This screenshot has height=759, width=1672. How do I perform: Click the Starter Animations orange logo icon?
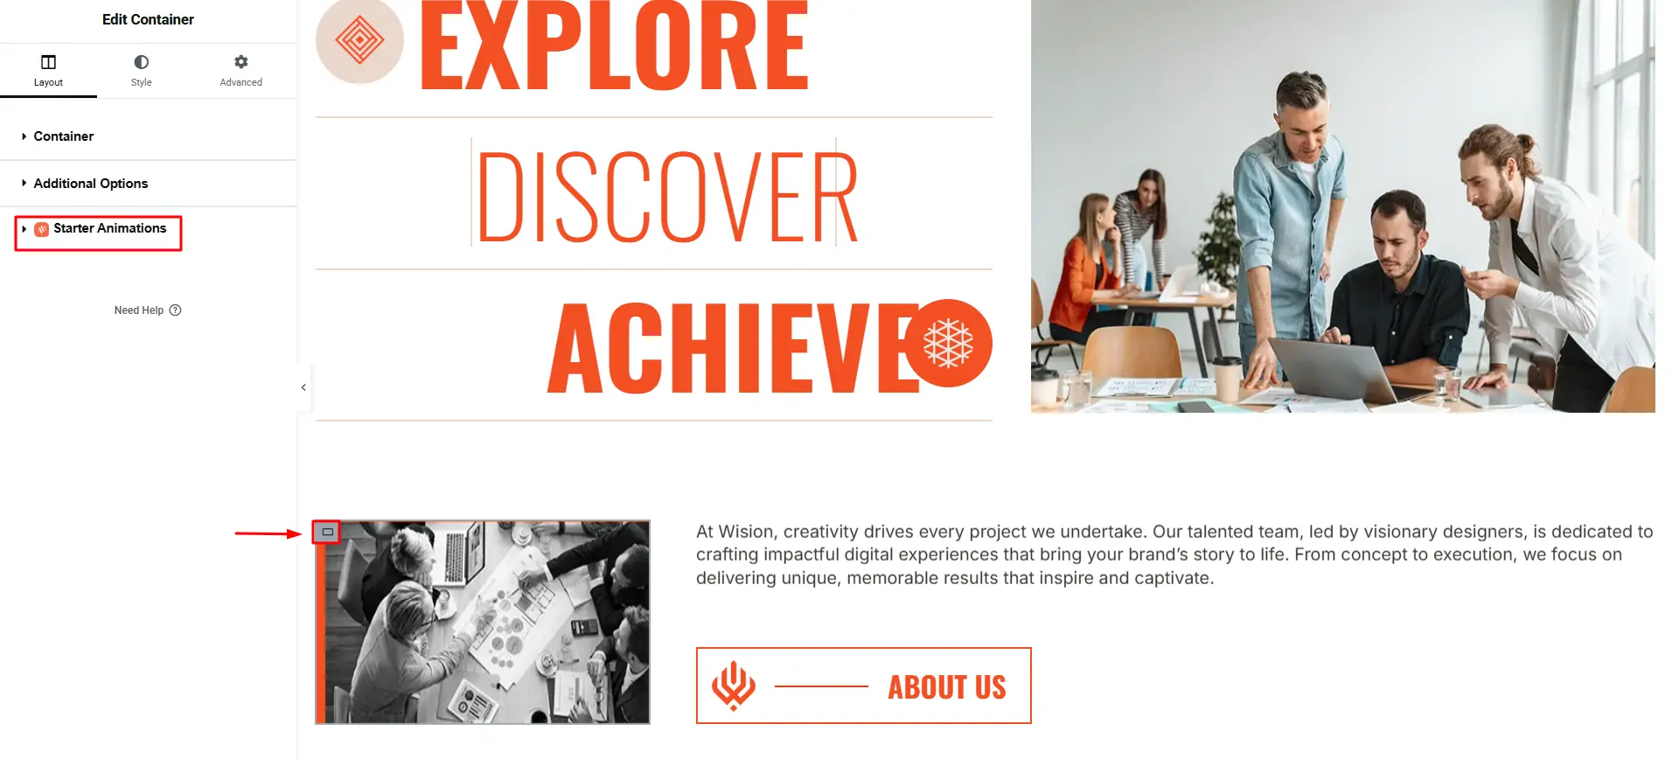[41, 229]
